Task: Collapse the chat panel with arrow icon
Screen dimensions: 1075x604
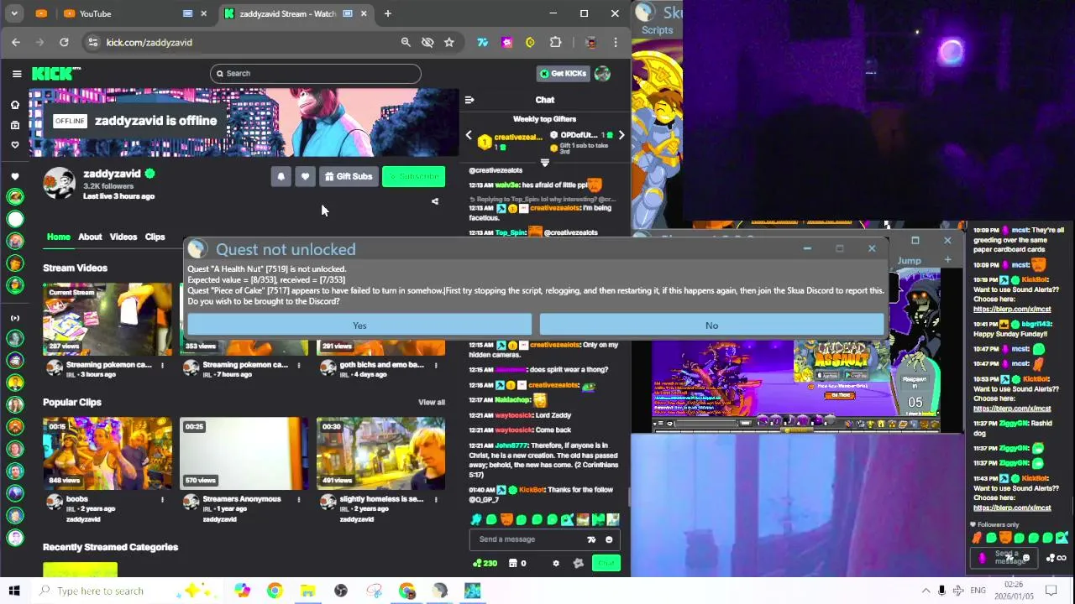Action: coord(469,100)
